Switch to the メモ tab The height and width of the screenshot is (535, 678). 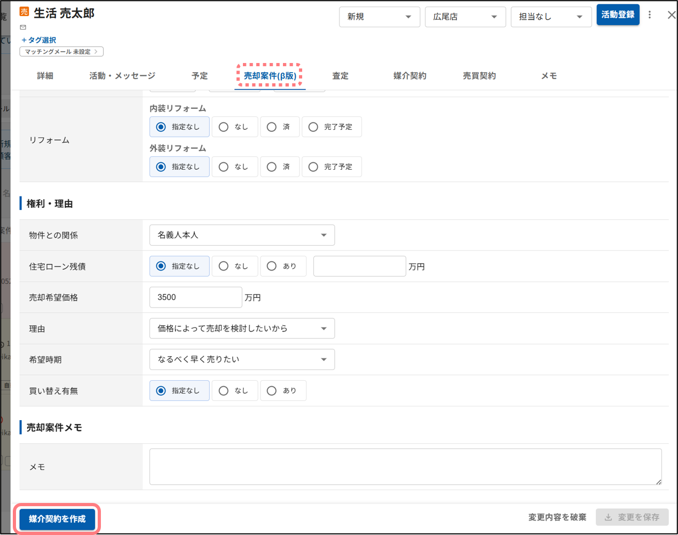(x=549, y=76)
